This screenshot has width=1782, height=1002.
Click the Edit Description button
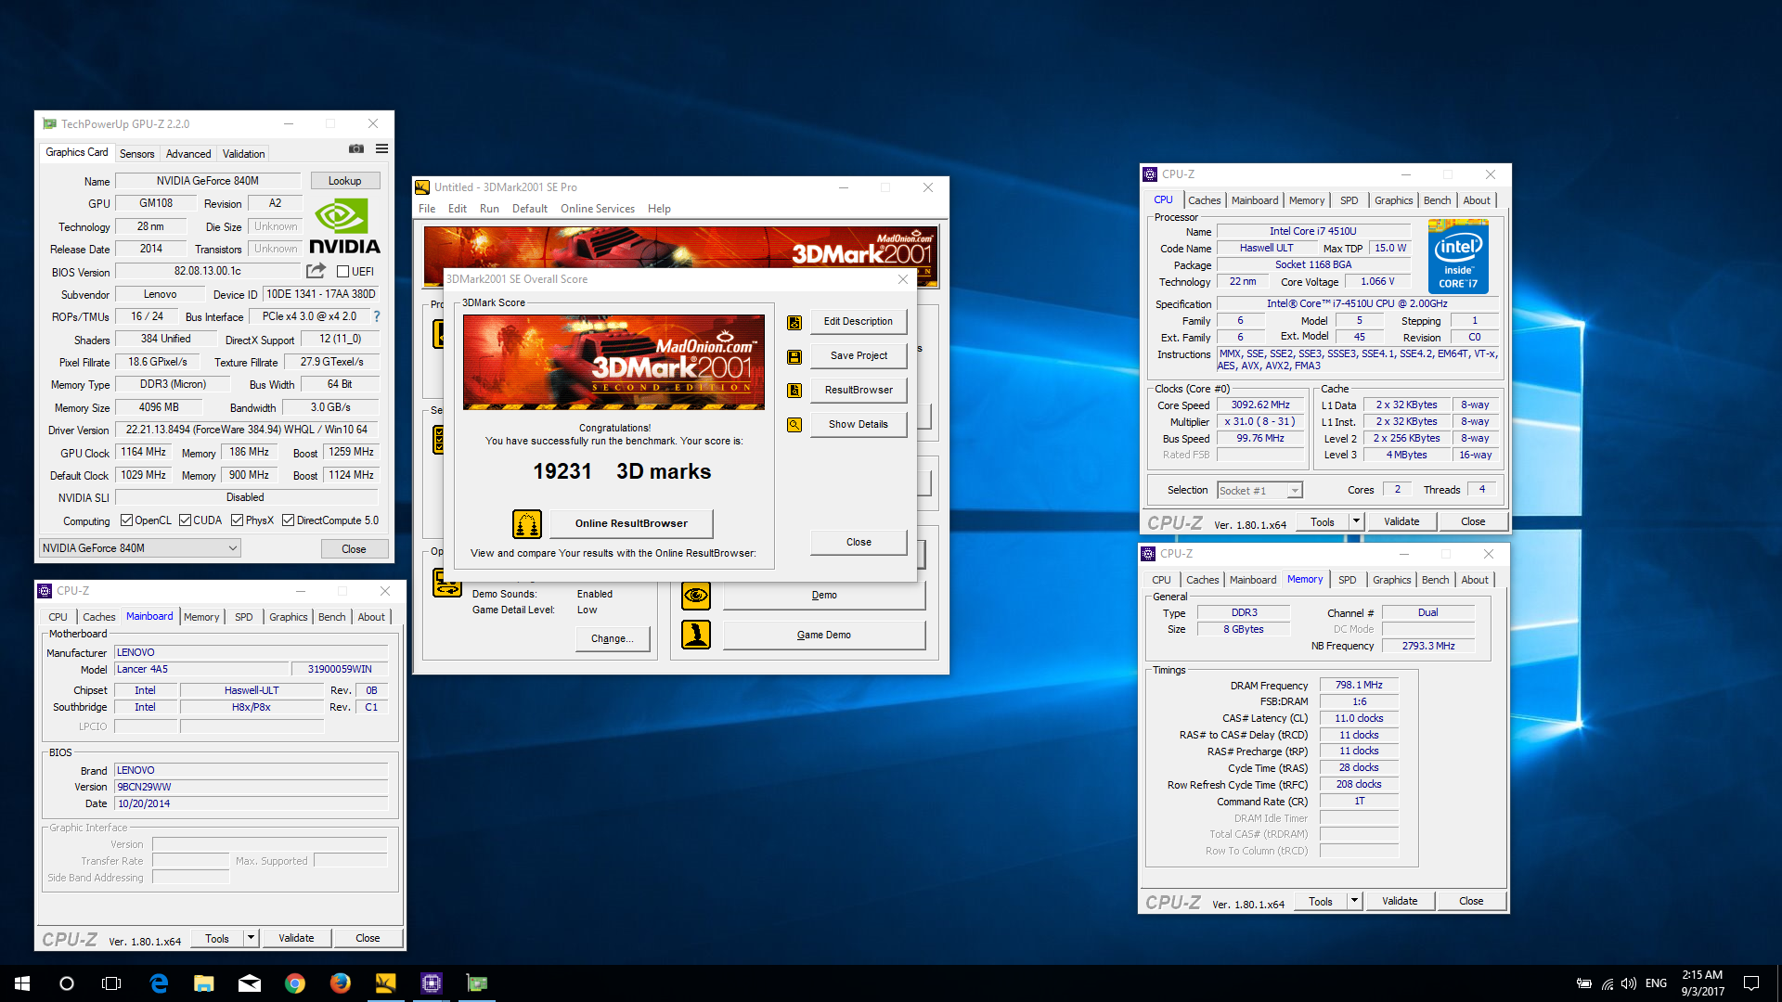(859, 321)
